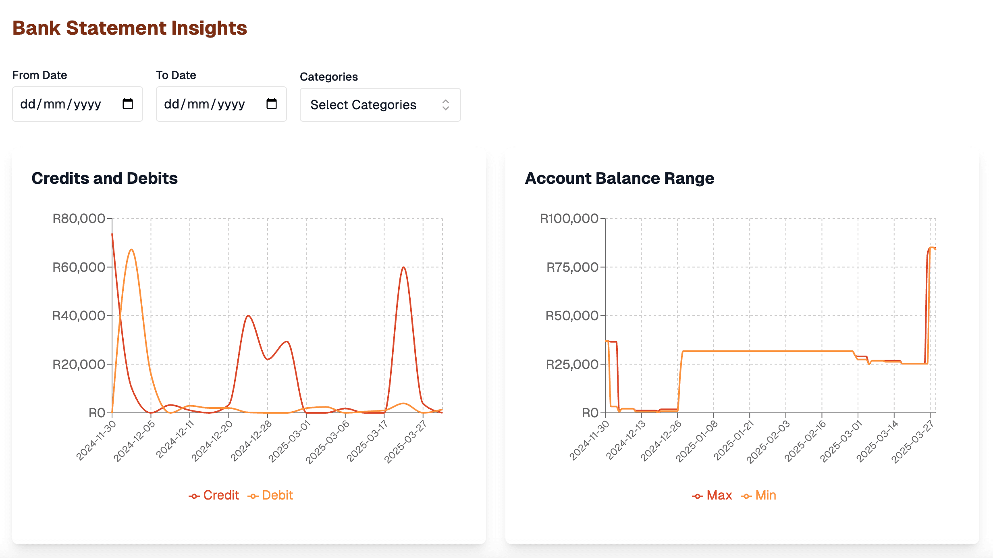Toggle the Credit series in legend
The height and width of the screenshot is (558, 993).
pos(214,495)
